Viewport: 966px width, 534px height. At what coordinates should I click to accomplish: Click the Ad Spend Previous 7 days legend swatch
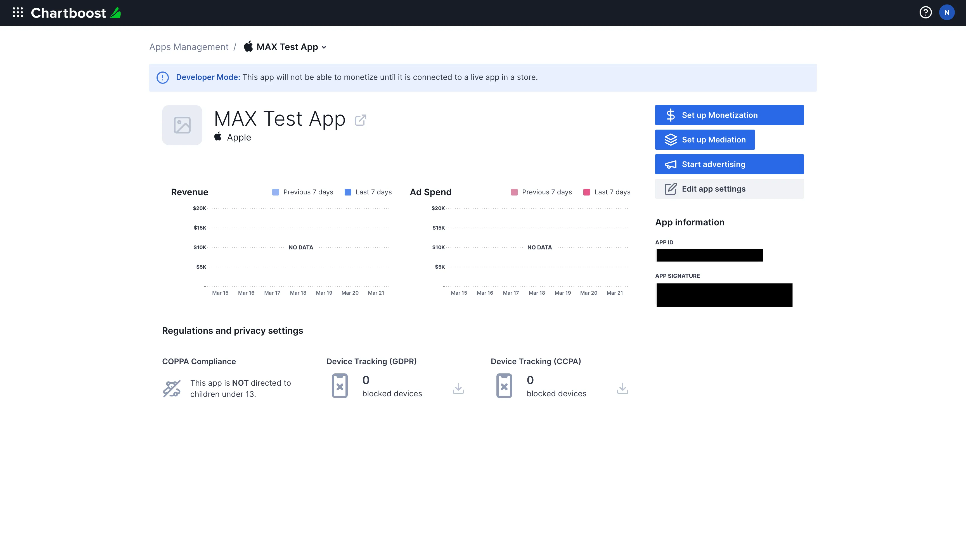514,192
